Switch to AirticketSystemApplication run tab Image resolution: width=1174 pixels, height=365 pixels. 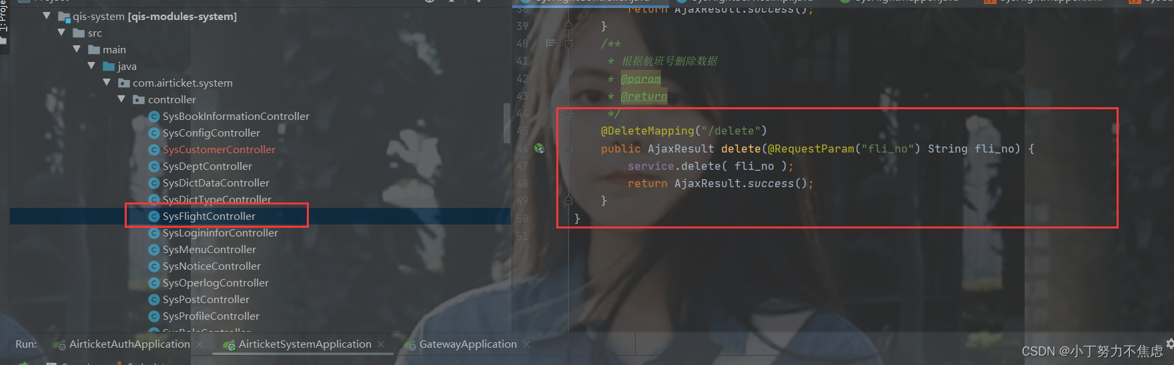(305, 344)
